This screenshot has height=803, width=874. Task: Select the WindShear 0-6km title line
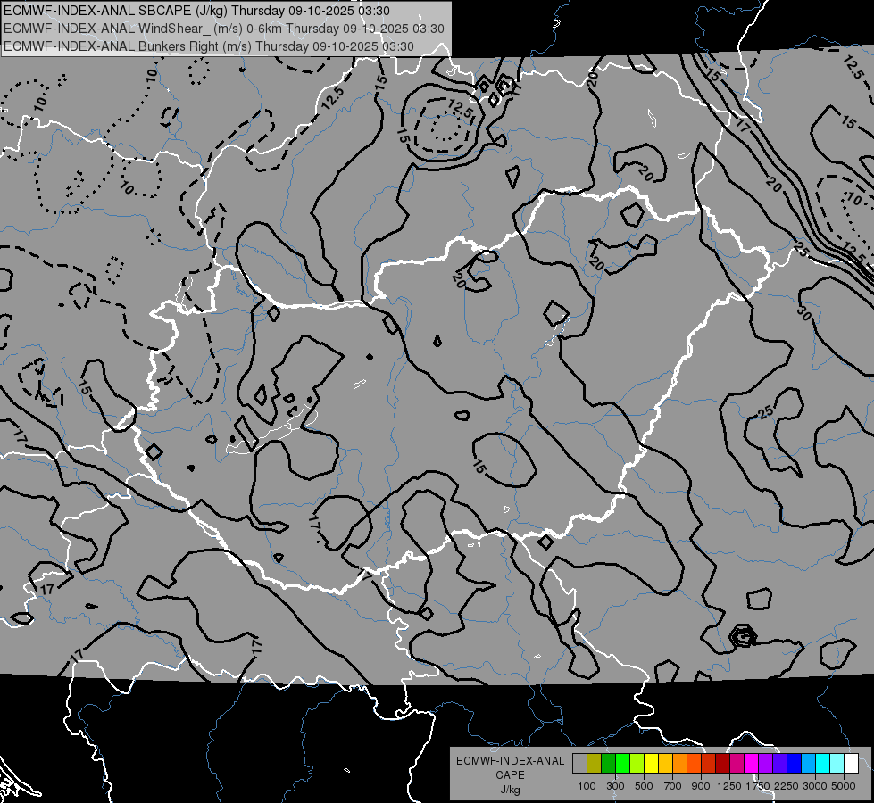[x=223, y=29]
